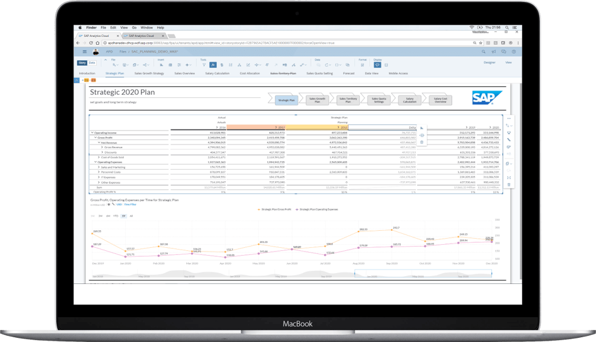The height and width of the screenshot is (342, 596).
Task: Switch to Data mode toggle
Action: tap(92, 63)
